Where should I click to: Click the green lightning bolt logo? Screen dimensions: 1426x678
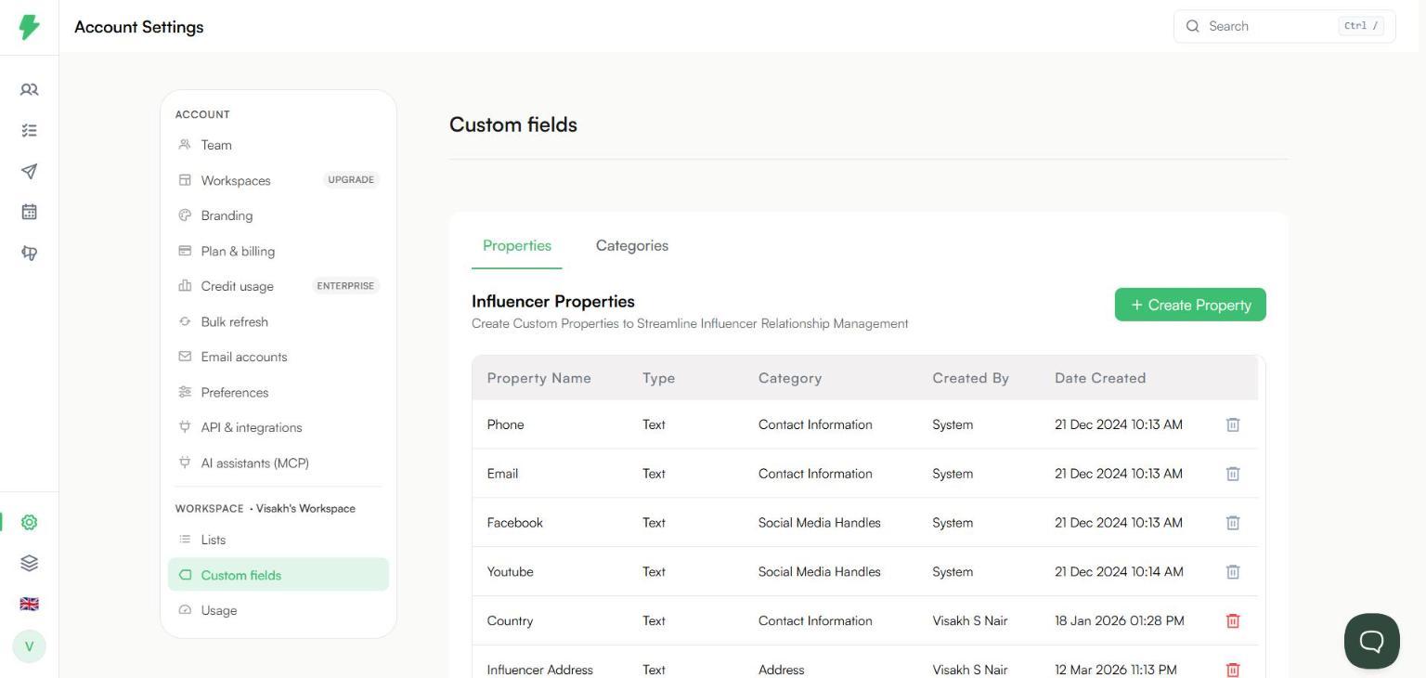coord(29,27)
